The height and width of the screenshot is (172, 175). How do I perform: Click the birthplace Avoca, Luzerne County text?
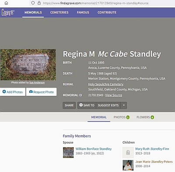pyautogui.click(x=117, y=68)
